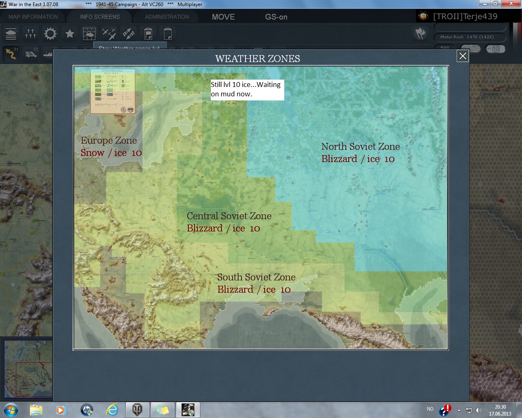
Task: Open the ADMINISTRATION tab
Action: click(x=167, y=17)
